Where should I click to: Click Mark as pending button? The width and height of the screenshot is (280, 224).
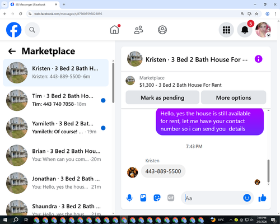pos(162,97)
